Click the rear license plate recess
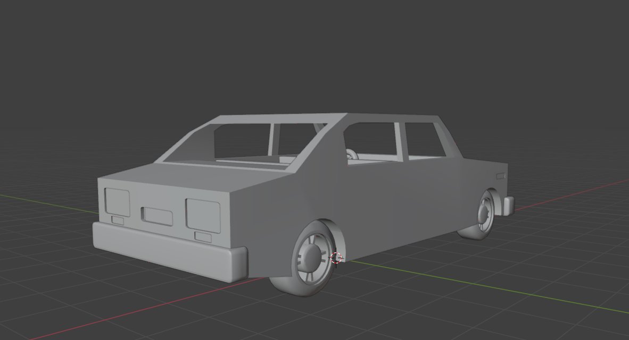Screen dimensions: 629x340 pos(157,216)
